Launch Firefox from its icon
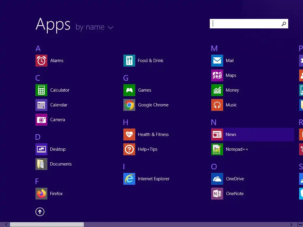Image resolution: width=303 pixels, height=227 pixels. click(41, 194)
